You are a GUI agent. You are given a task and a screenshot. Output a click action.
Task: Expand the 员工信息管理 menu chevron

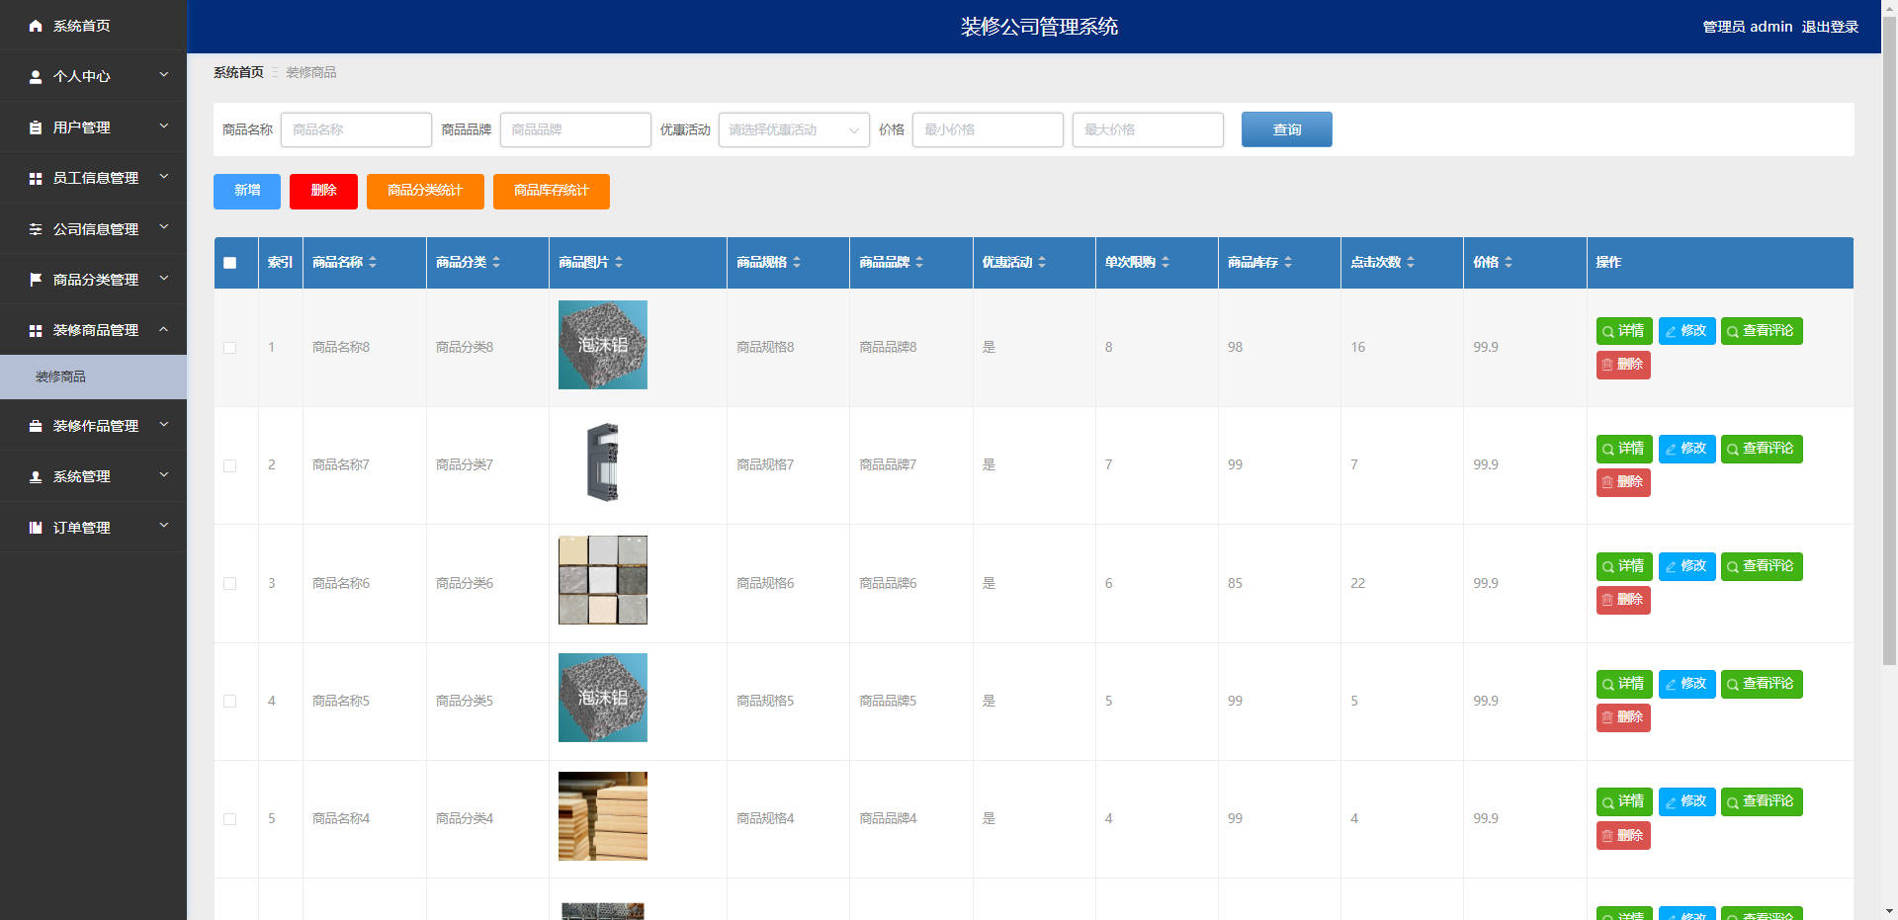click(x=164, y=177)
